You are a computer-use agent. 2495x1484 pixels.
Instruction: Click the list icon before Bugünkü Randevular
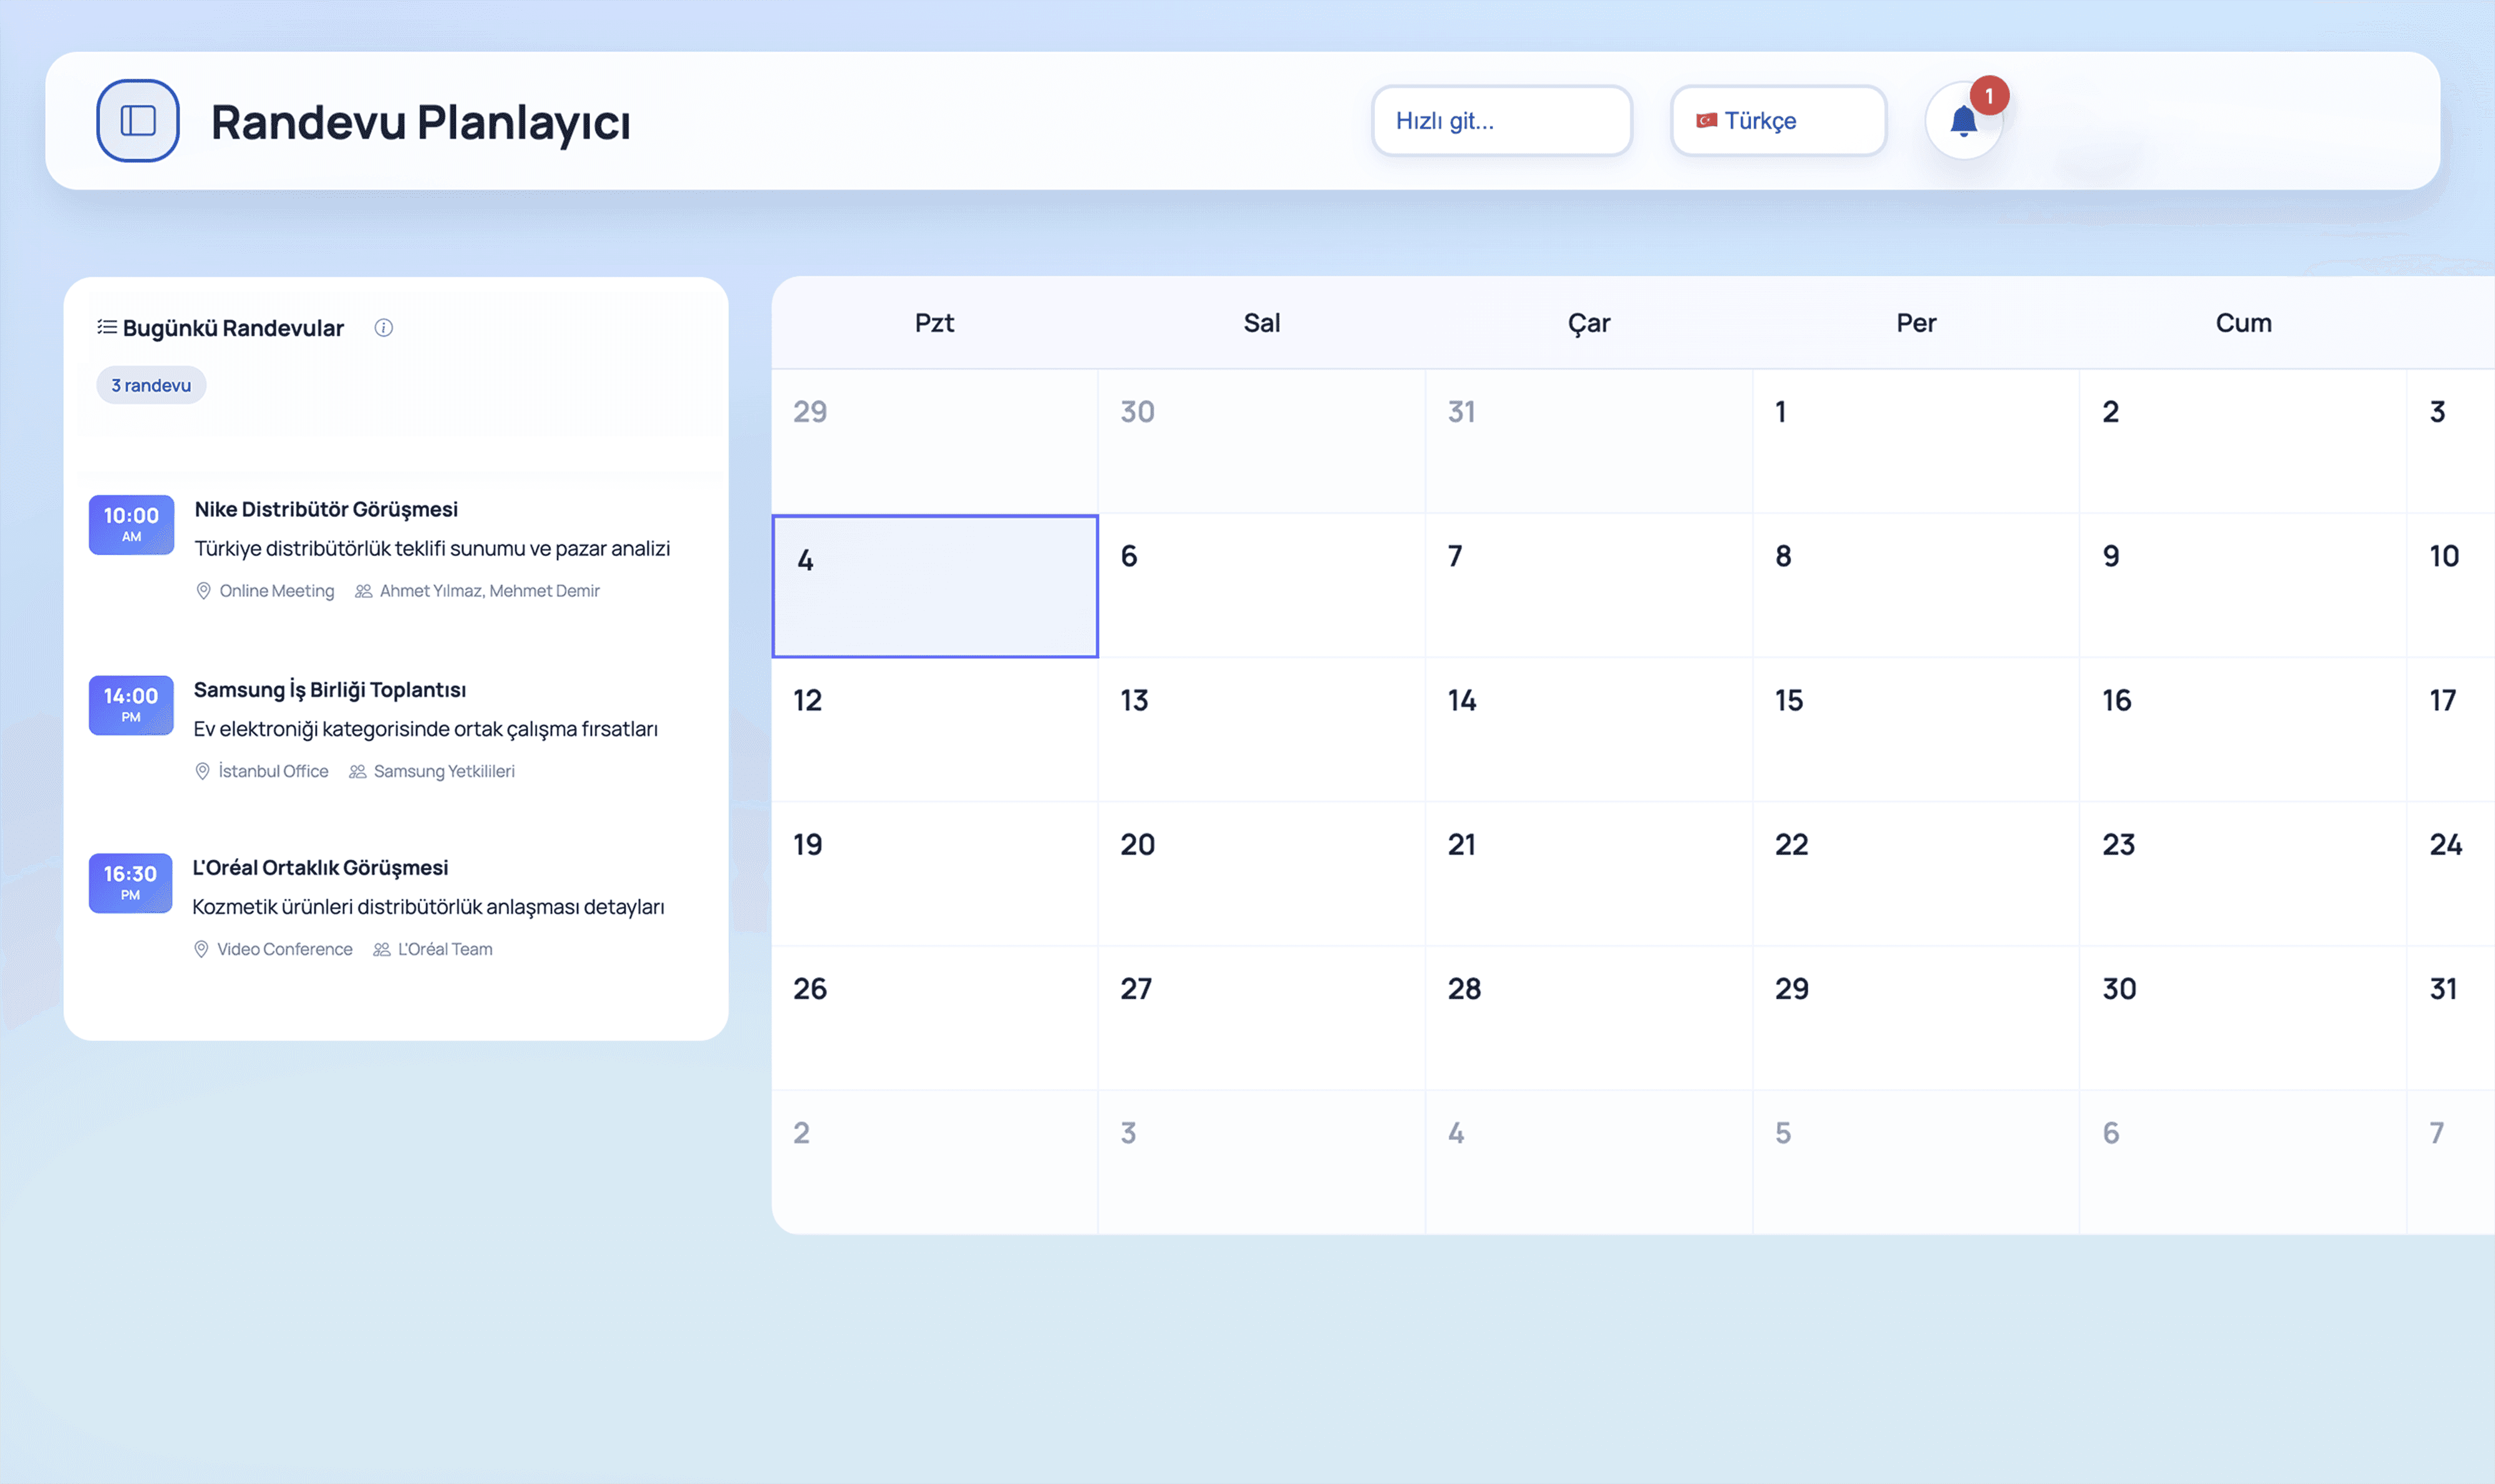click(106, 328)
